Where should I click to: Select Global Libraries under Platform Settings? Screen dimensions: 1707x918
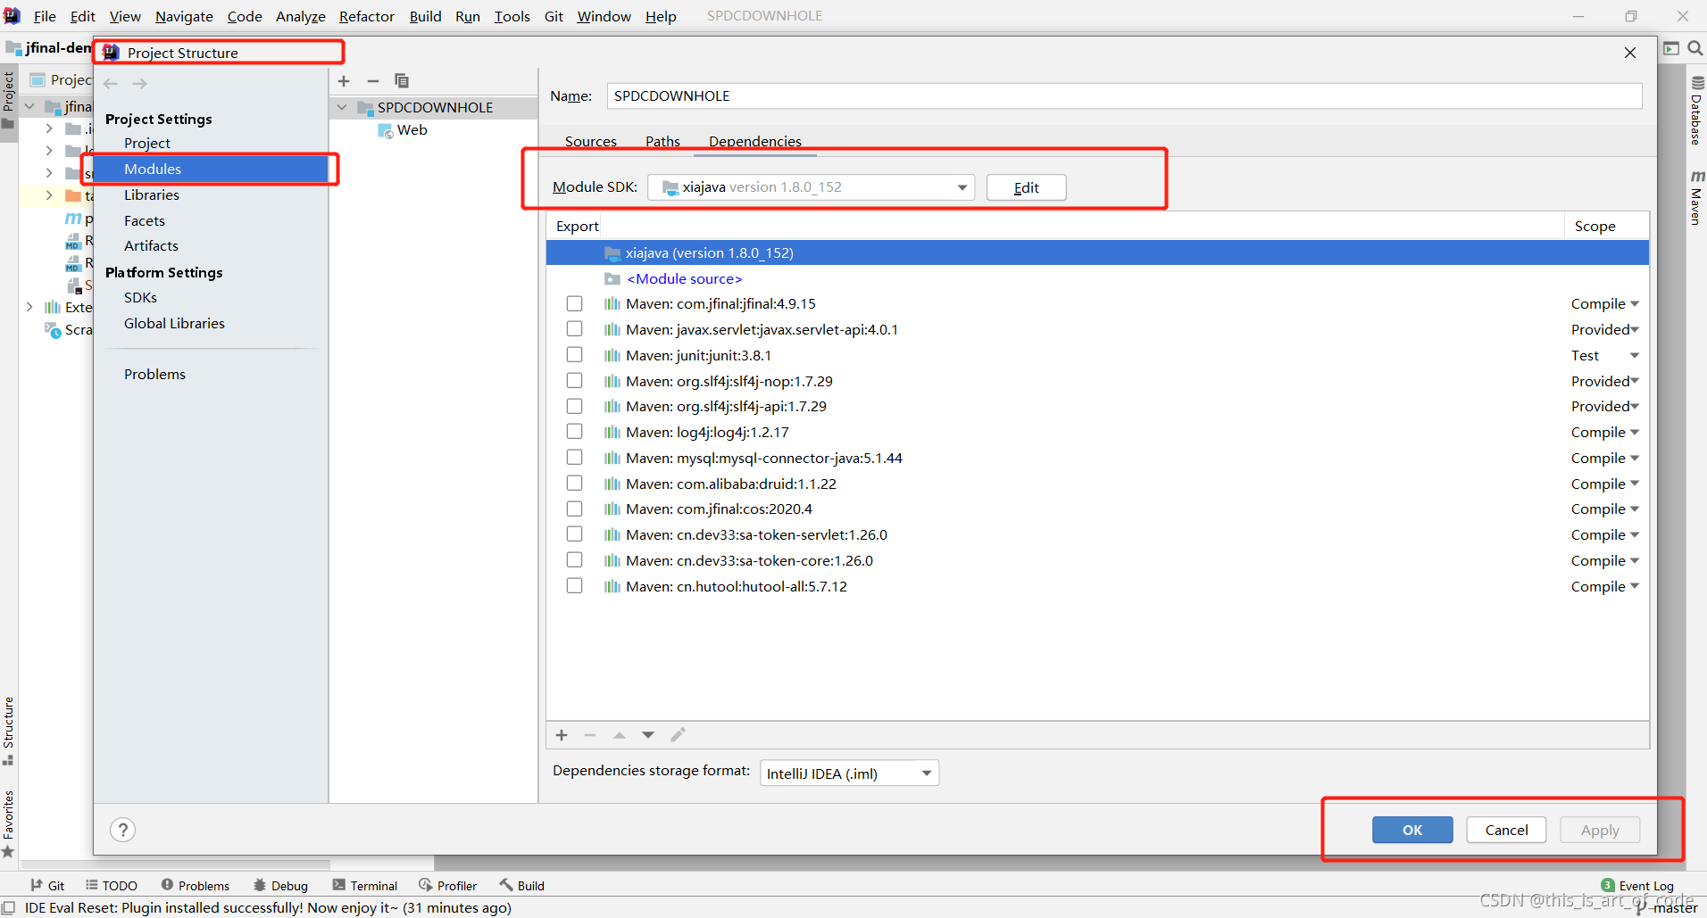[x=175, y=323]
